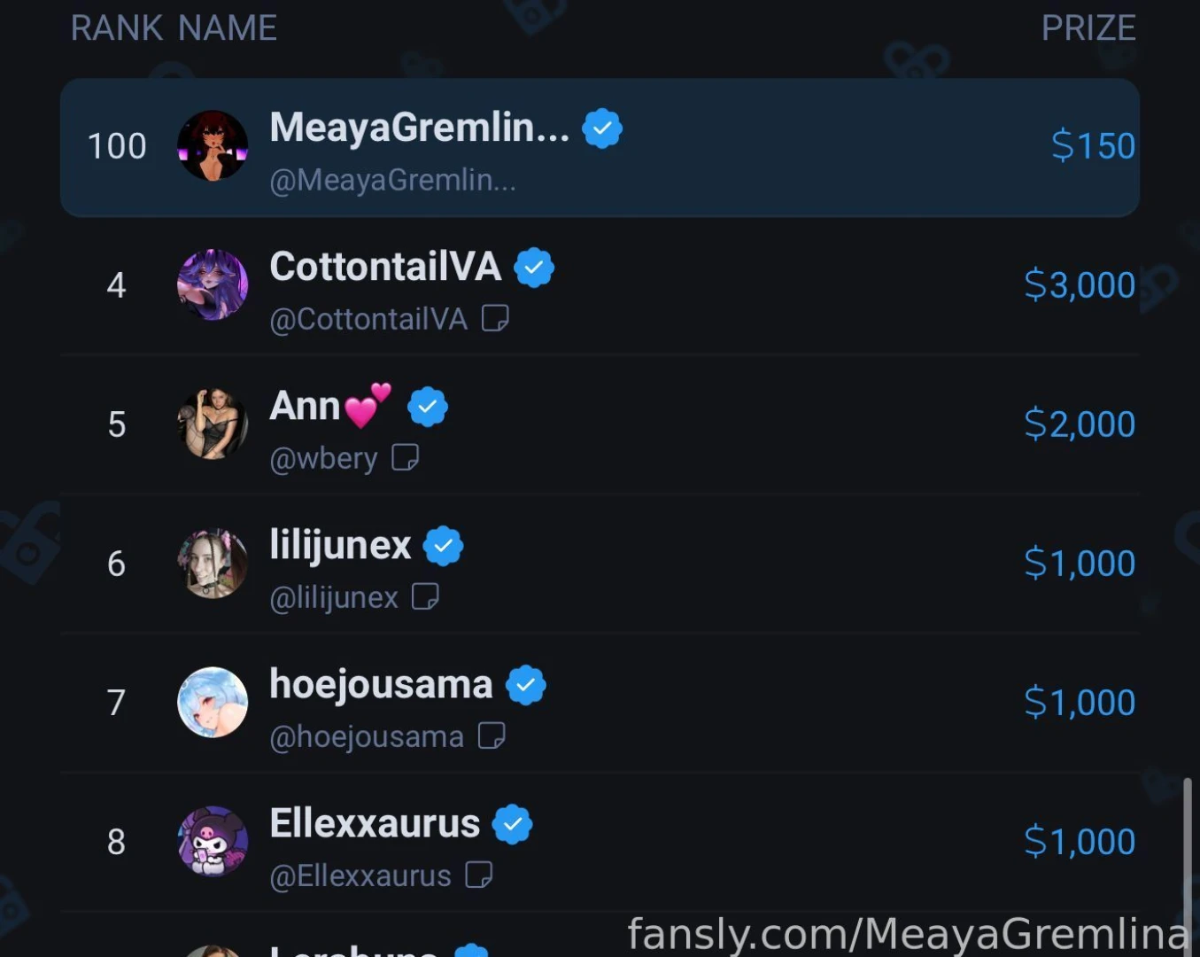Click the @CottontailVA username handle
This screenshot has width=1200, height=957.
[368, 319]
